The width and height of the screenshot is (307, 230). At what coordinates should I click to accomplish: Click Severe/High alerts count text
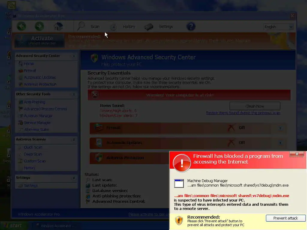pyautogui.click(x=118, y=111)
